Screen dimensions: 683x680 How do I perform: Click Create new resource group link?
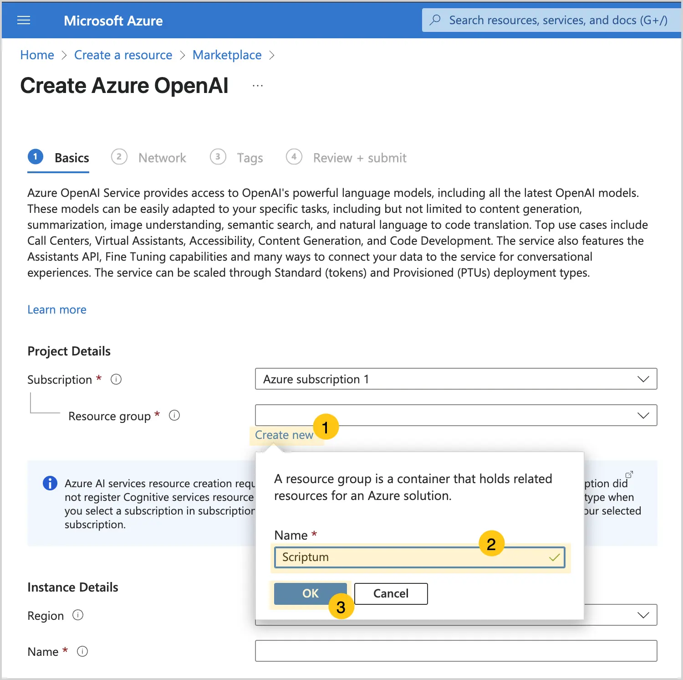(x=284, y=435)
